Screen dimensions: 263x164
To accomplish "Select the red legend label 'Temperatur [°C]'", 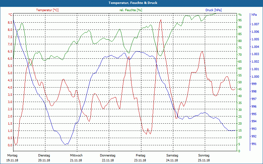I will click(47, 10).
